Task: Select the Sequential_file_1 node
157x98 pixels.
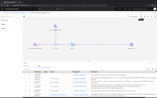Action: click(131, 44)
